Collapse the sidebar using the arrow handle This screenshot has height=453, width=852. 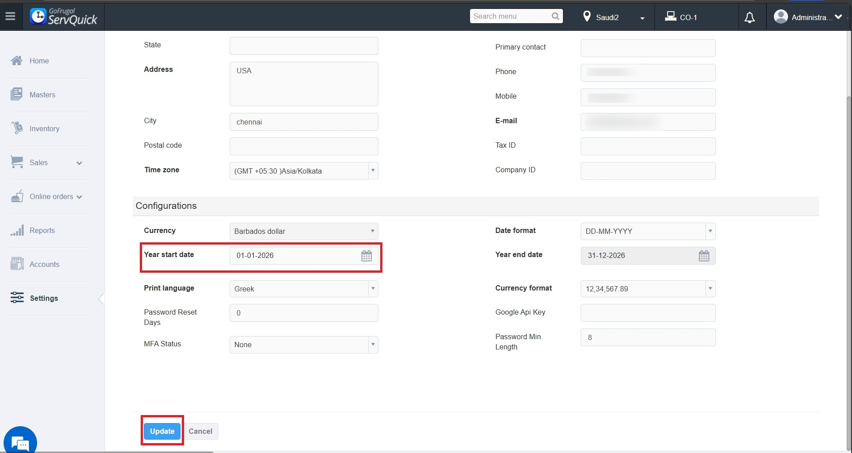tap(101, 299)
